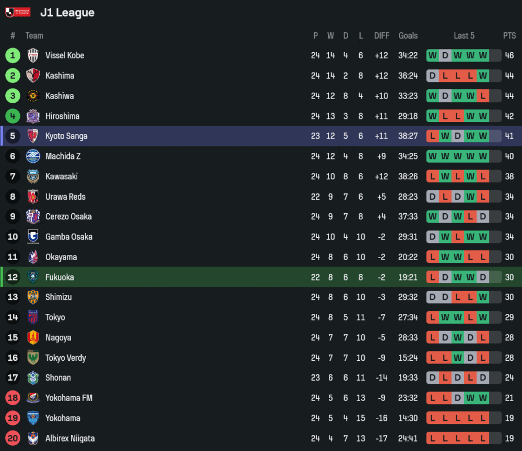Click Yokohama FM's grey D result badge

(458, 398)
